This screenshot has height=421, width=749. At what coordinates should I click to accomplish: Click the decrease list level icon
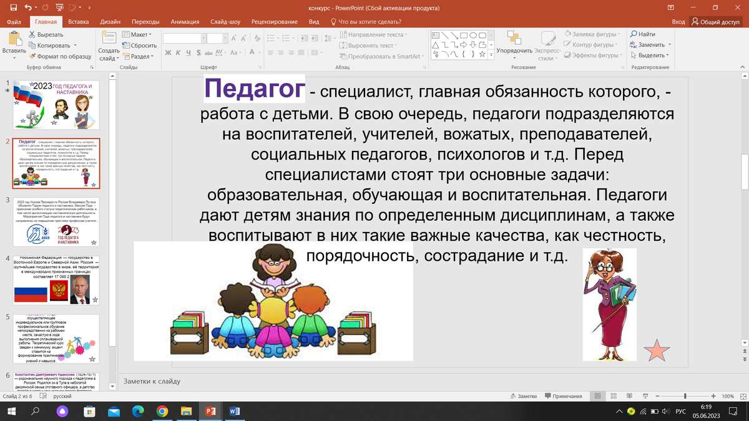(x=304, y=38)
